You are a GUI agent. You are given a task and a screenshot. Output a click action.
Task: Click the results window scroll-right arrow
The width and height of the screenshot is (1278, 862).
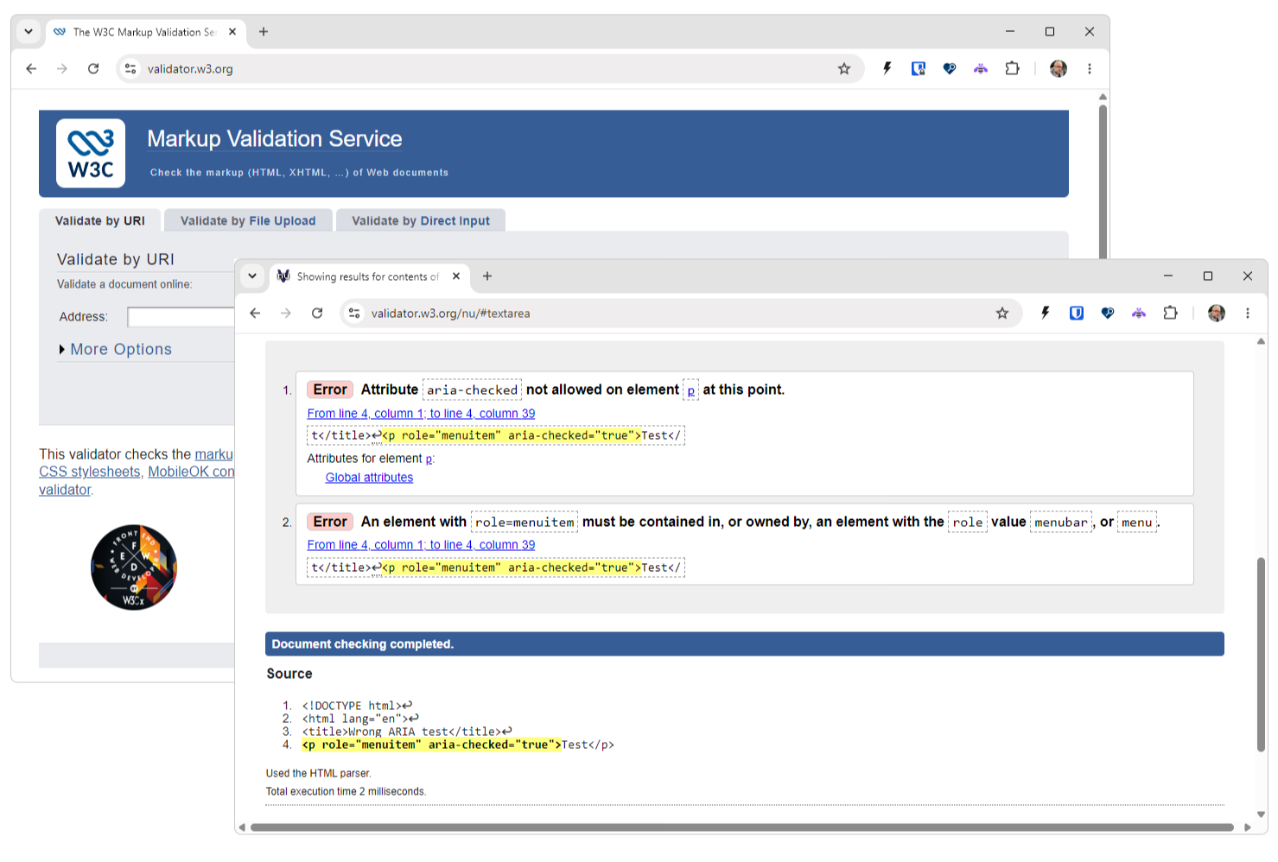(1247, 827)
